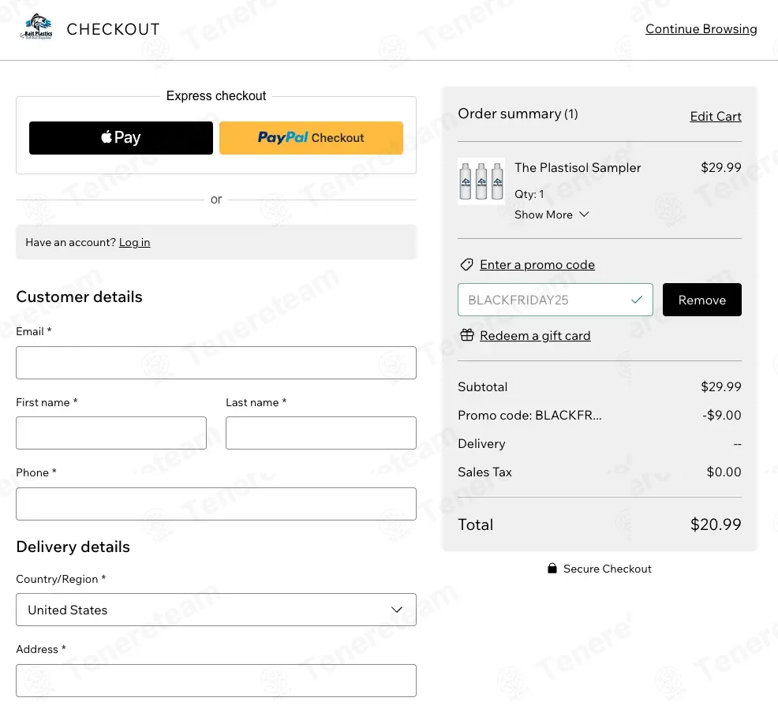778x709 pixels.
Task: Open the Country/Region dropdown
Action: (215, 610)
